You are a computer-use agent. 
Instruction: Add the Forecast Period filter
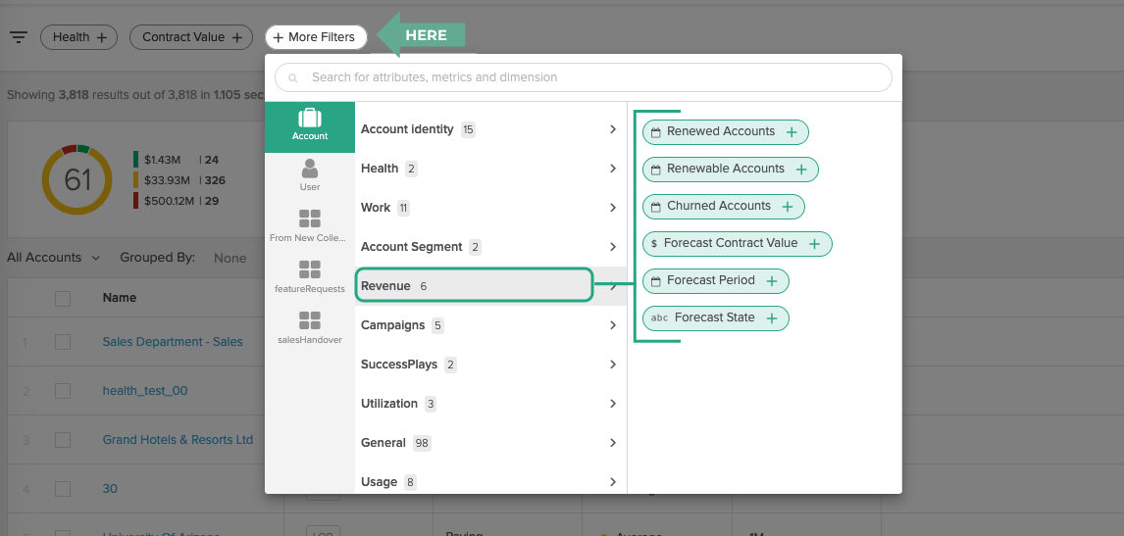715,281
